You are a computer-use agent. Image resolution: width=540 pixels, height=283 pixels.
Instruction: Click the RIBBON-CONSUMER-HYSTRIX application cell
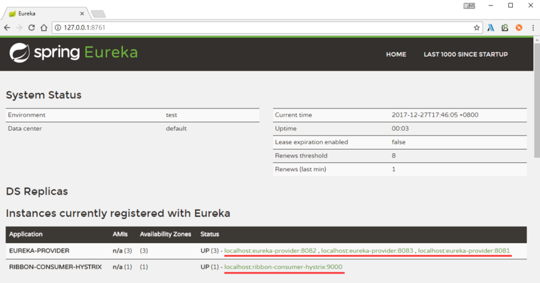coord(55,267)
